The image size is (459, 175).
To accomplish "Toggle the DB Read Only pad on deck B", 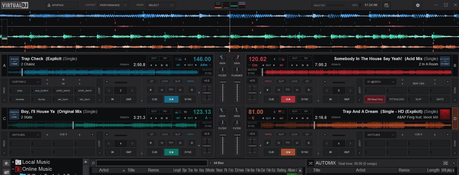I will click(x=375, y=99).
